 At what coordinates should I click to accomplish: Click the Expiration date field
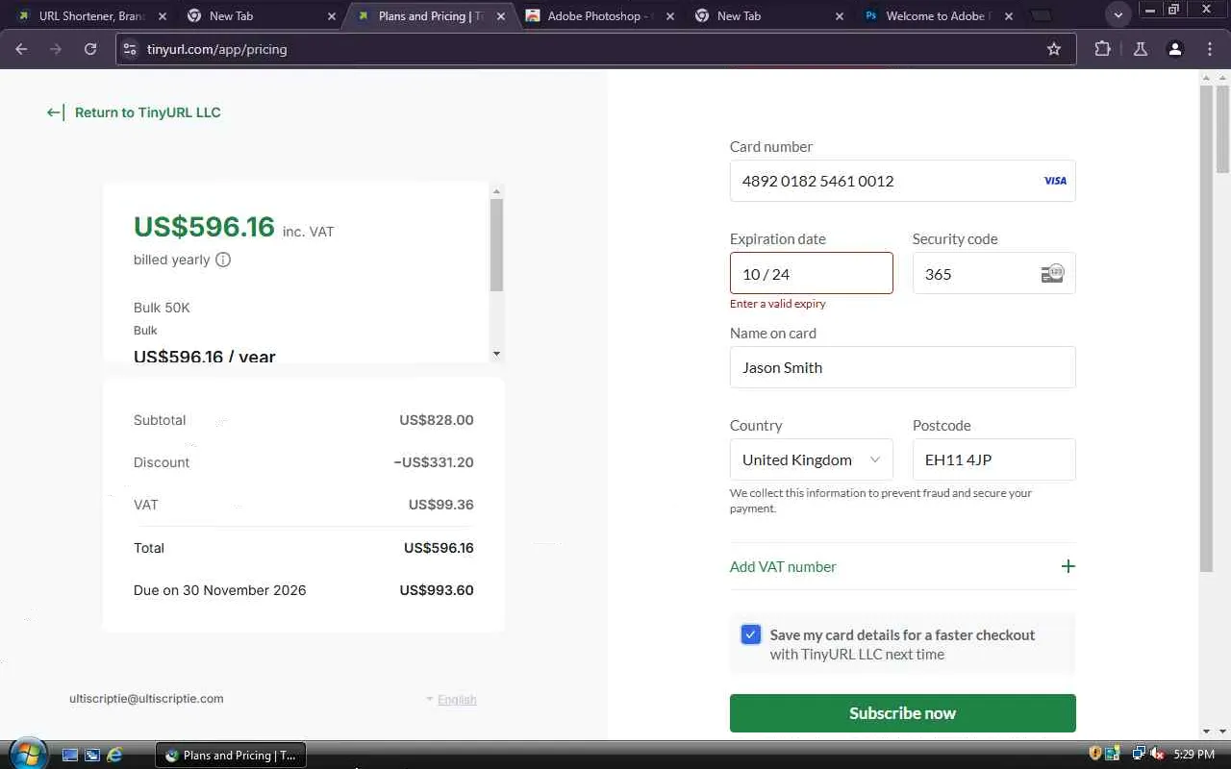(811, 274)
